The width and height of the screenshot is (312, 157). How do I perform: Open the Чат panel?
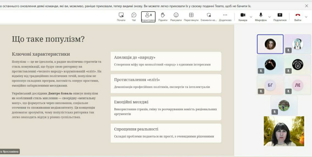pyautogui.click(x=134, y=17)
